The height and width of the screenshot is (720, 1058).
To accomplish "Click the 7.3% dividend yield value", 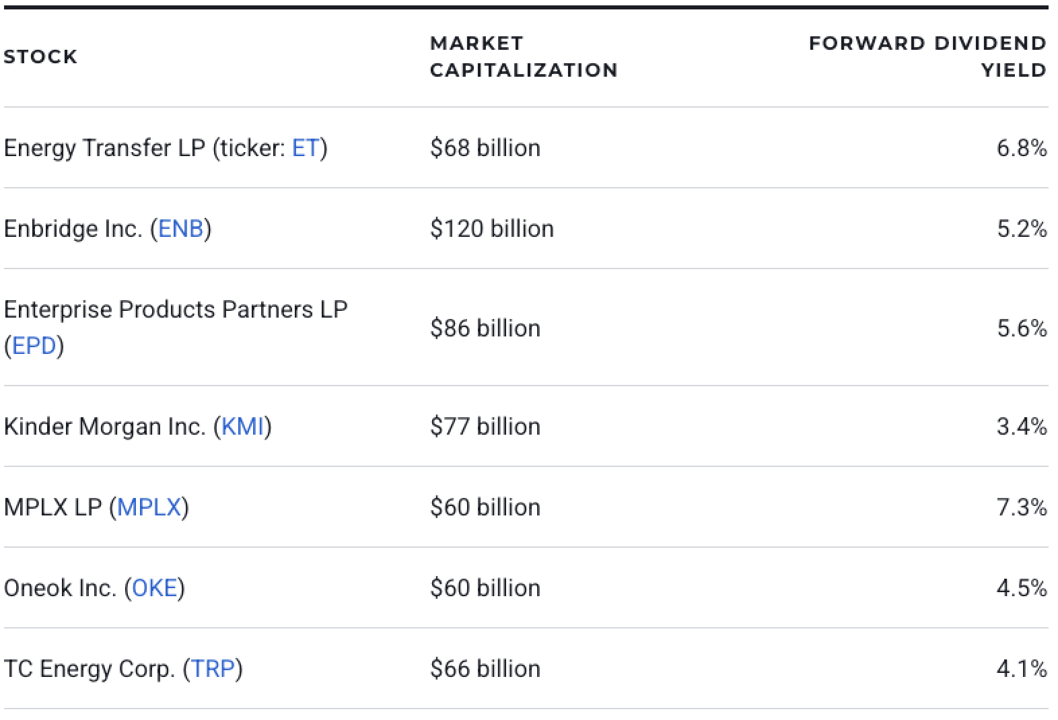I will click(x=1021, y=507).
